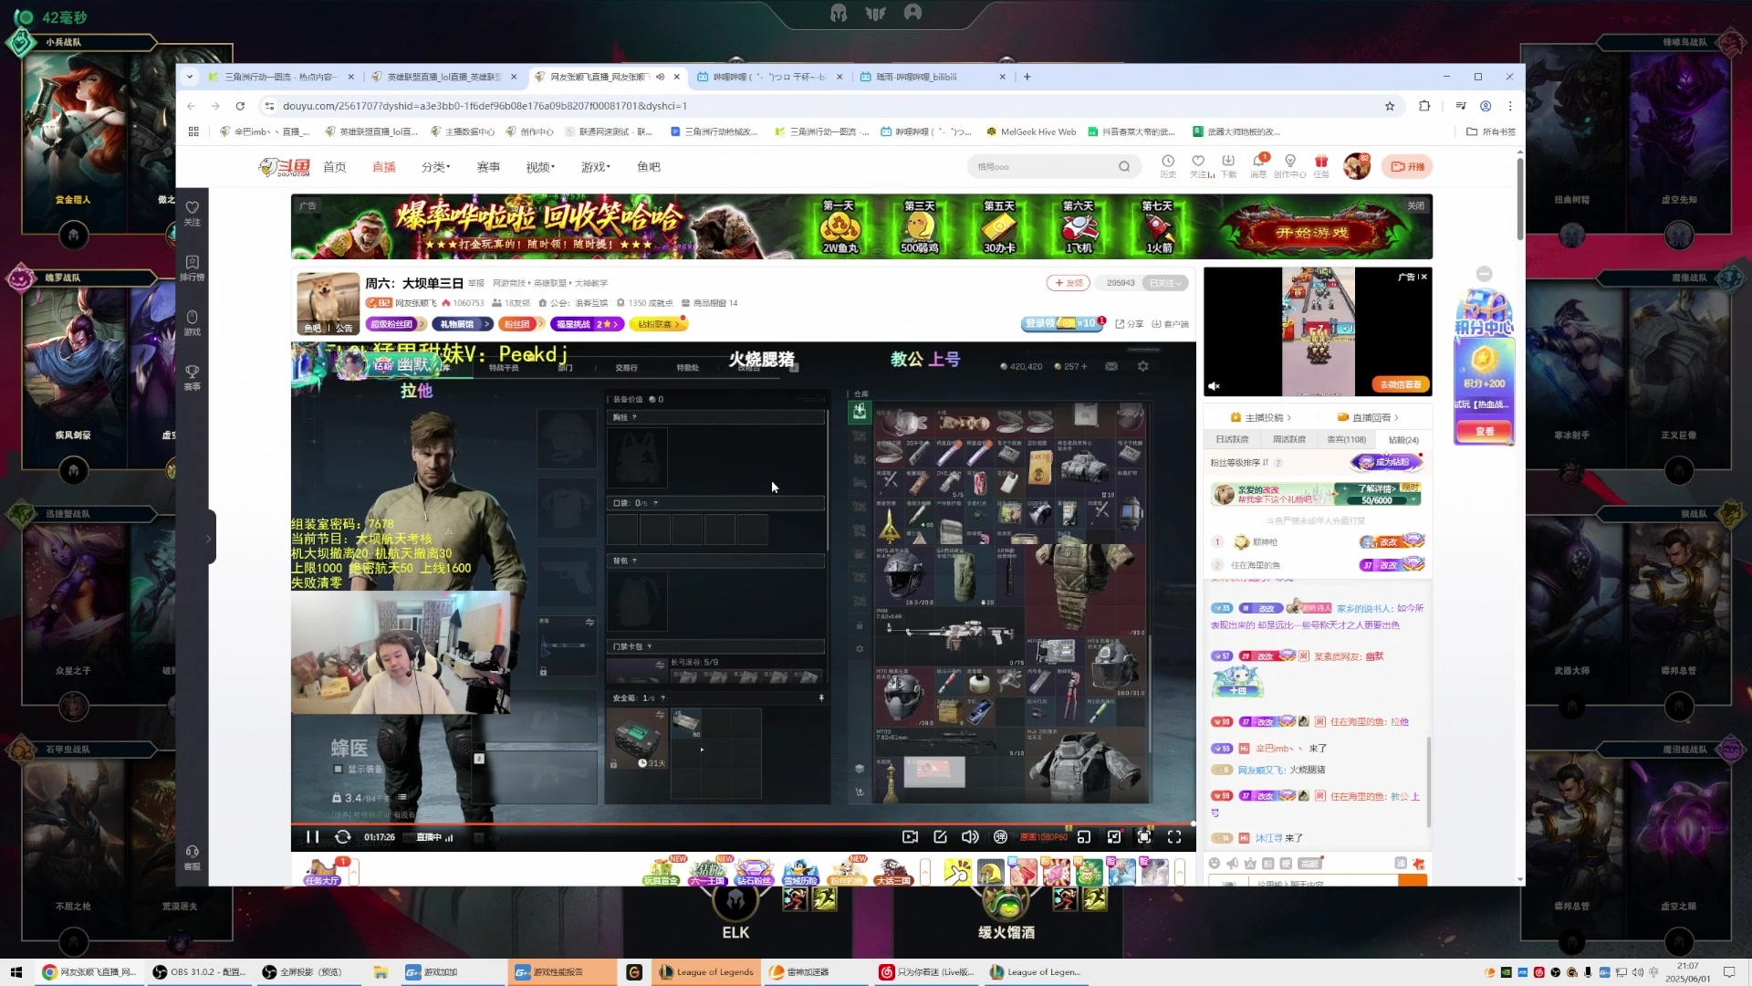Enable theater wide-screen mode
Image resolution: width=1752 pixels, height=986 pixels.
(1114, 837)
